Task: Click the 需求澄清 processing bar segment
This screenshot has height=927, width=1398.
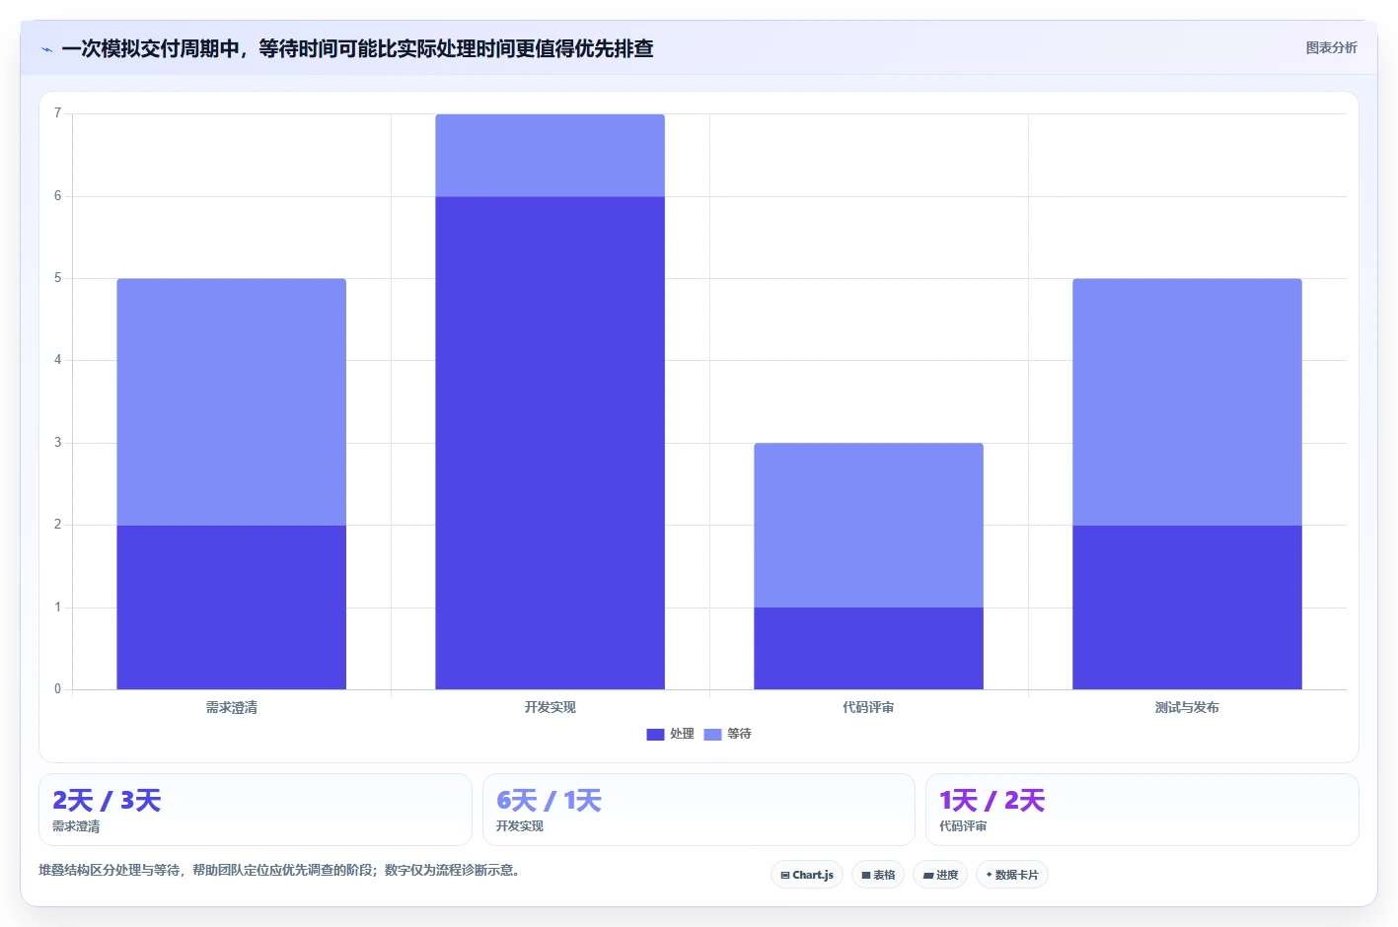Action: pyautogui.click(x=232, y=607)
